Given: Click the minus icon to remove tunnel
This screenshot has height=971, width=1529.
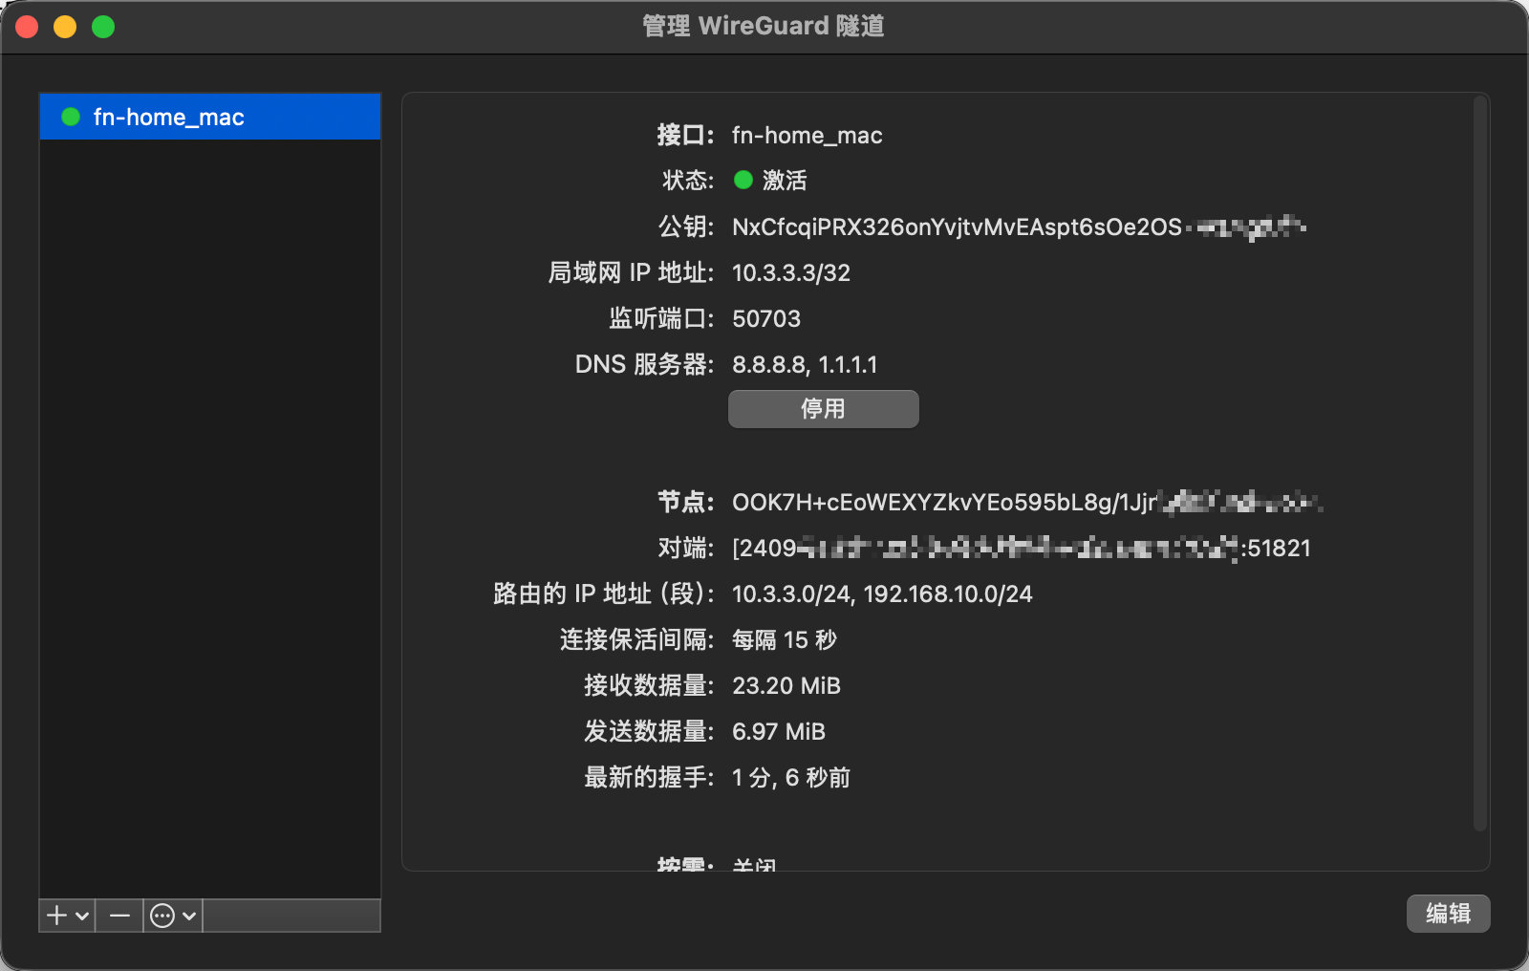Looking at the screenshot, I should click(119, 916).
